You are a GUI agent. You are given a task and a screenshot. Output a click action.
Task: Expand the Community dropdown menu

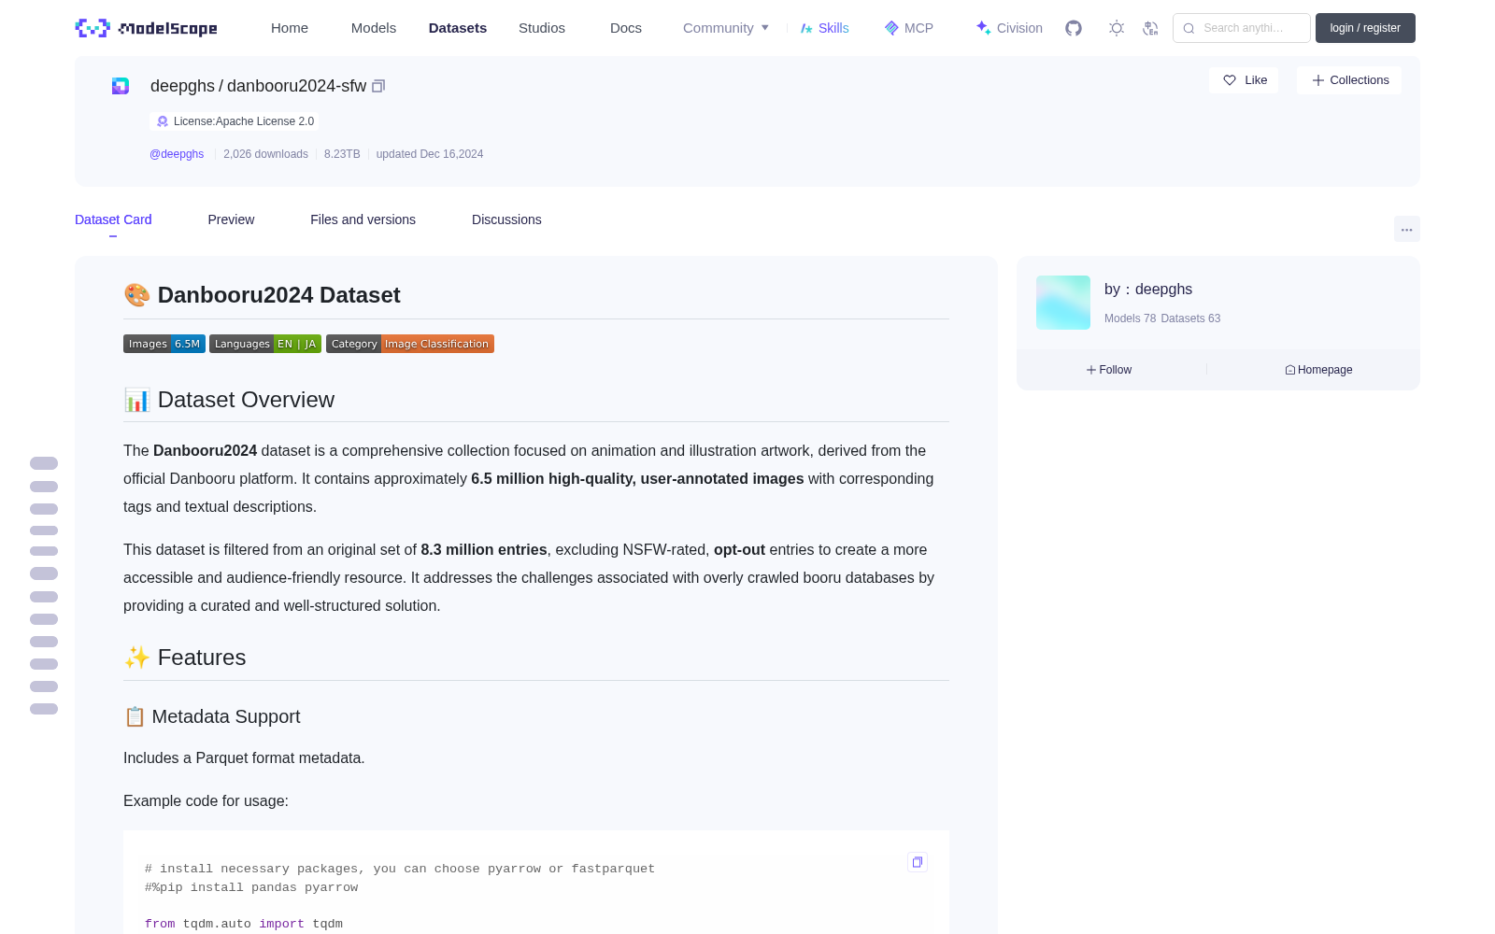coord(726,28)
